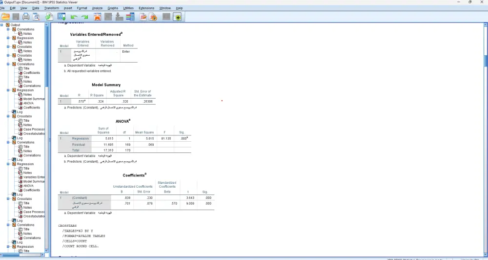Undo the last action with left green arrow
Image resolution: width=488 pixels, height=260 pixels.
pyautogui.click(x=74, y=17)
